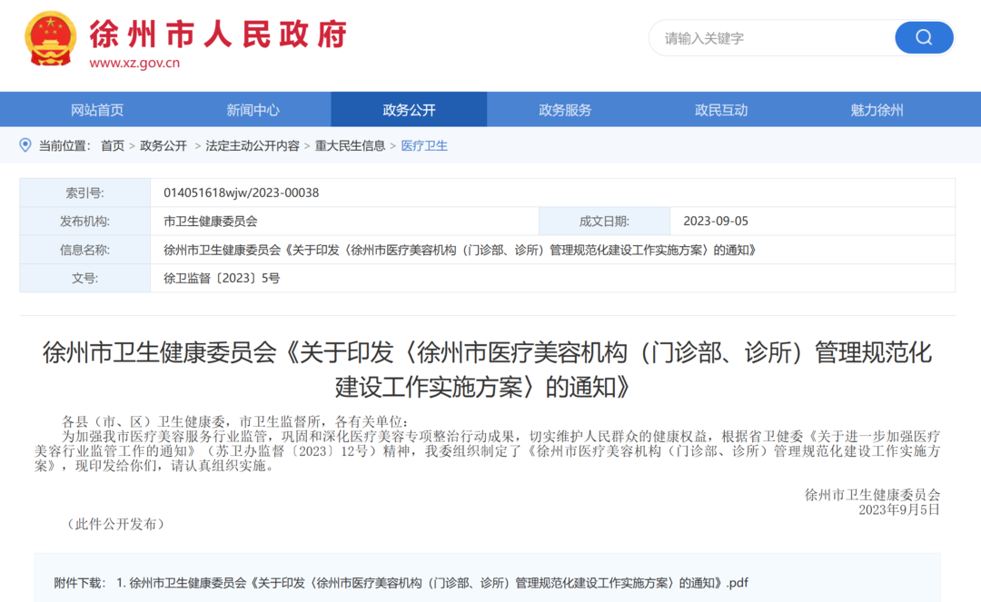Click the article's main headline
Viewport: 981px width, 602px height.
pos(488,370)
